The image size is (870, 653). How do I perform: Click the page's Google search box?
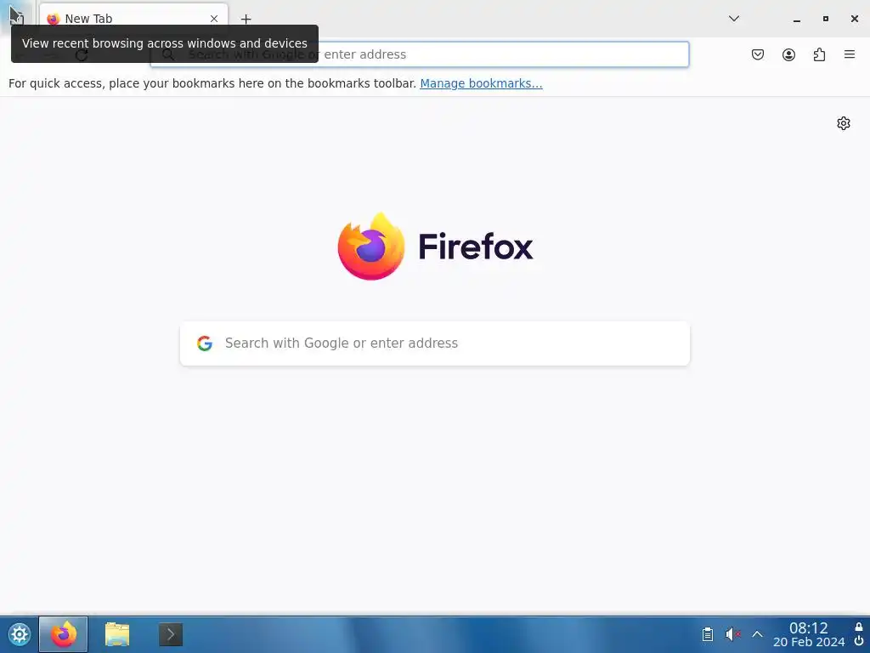[435, 344]
